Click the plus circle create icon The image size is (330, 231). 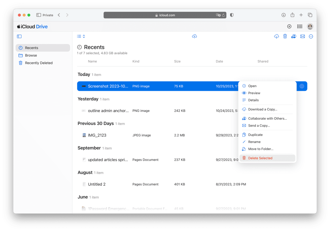(x=289, y=27)
